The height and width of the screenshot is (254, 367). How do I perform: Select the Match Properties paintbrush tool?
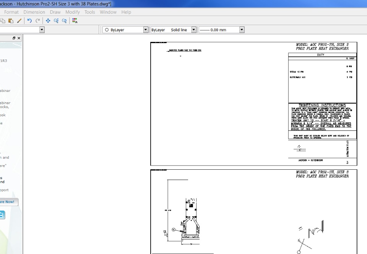coord(19,21)
